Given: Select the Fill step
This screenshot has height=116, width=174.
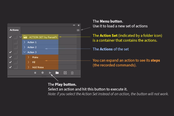Looking at the screenshot, I should click(42, 62).
